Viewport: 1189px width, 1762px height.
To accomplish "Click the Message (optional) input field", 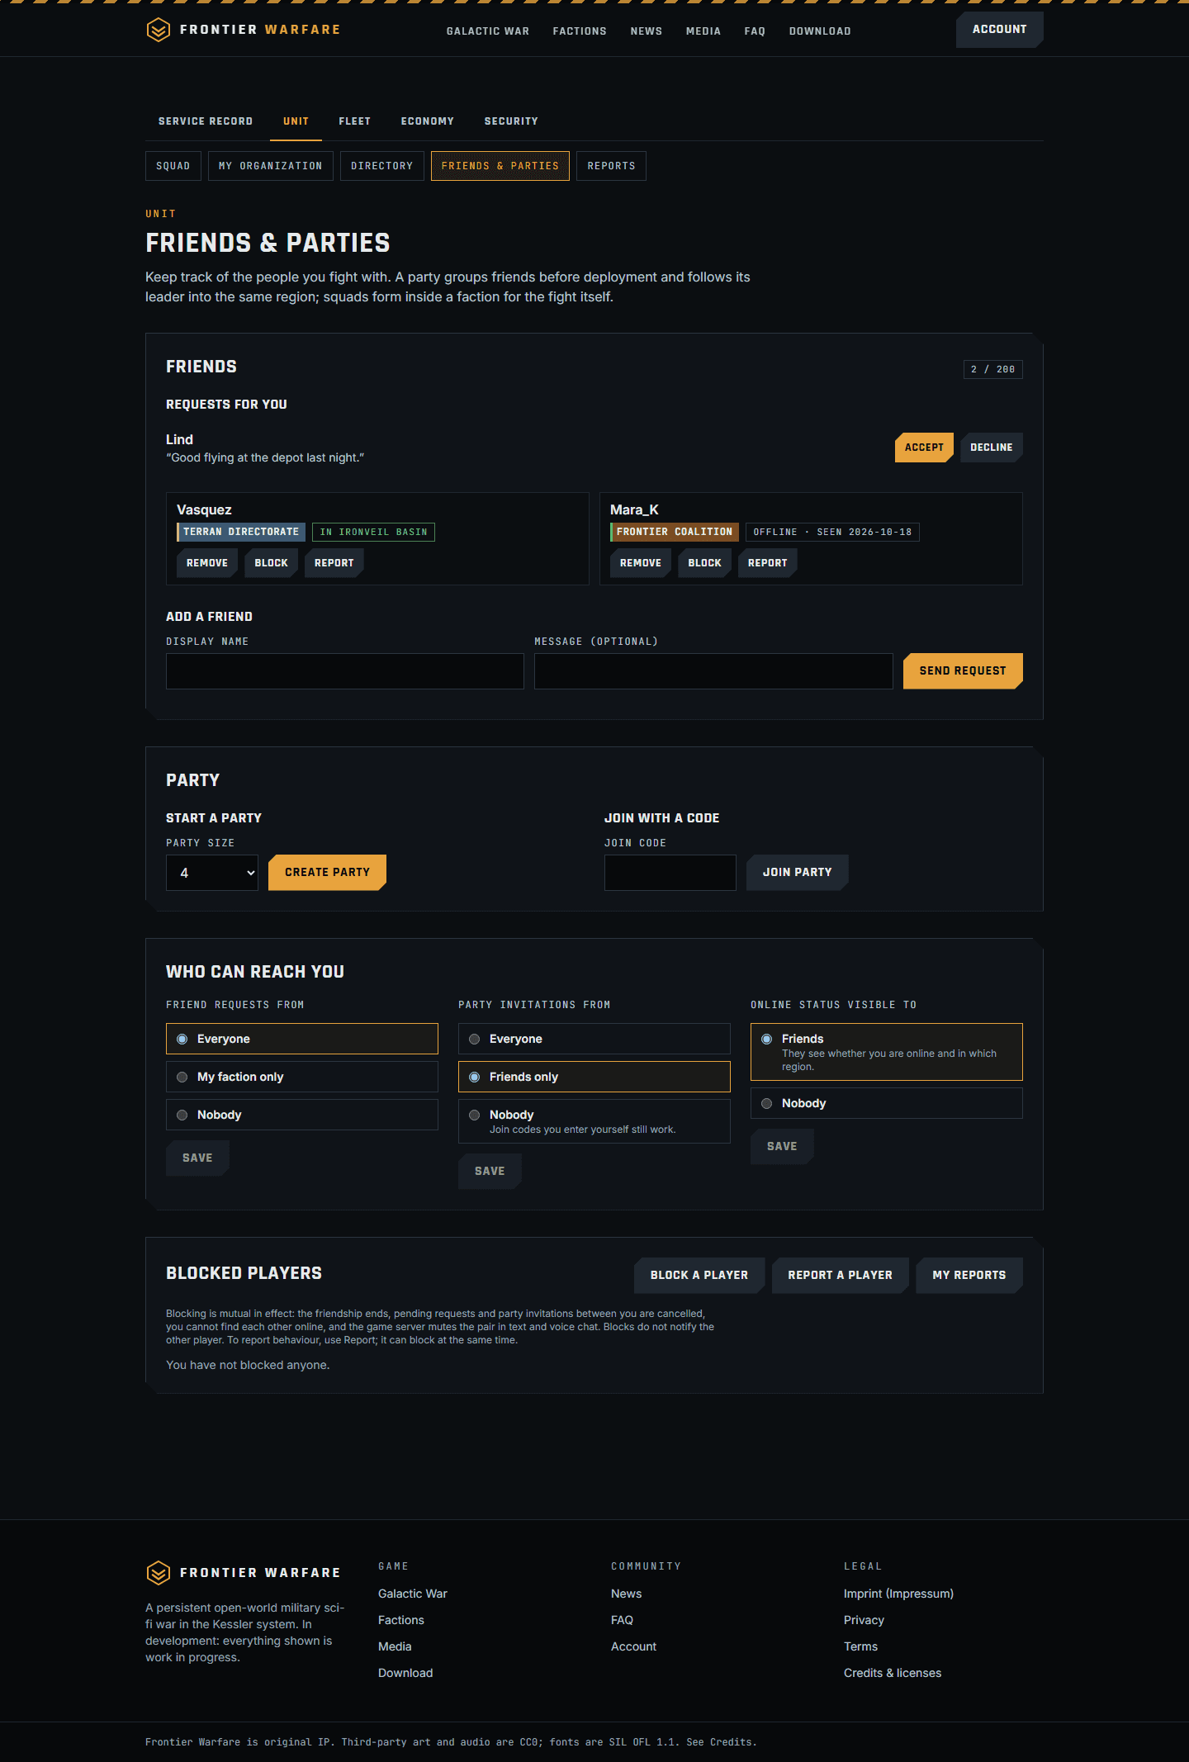I will (x=713, y=671).
